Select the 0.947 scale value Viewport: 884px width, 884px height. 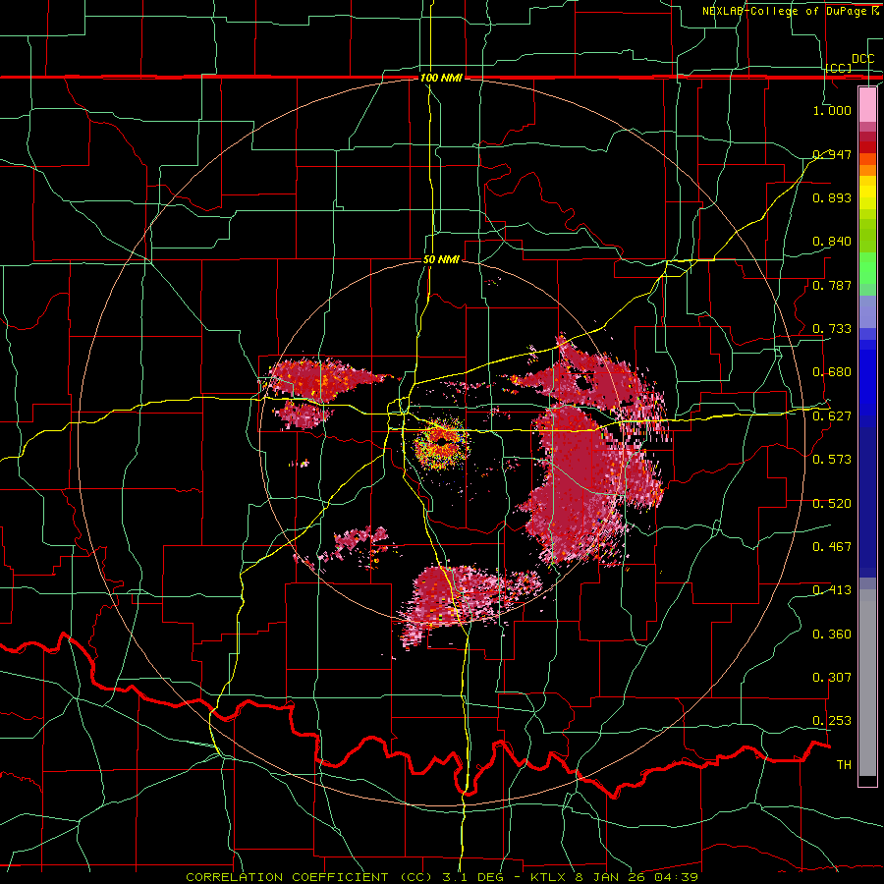pos(832,154)
